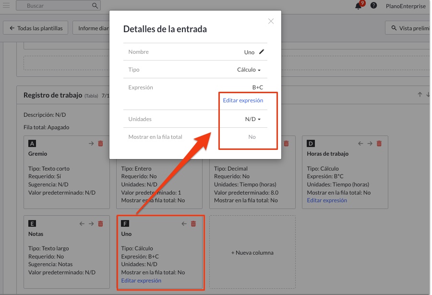
Task: Click Descripción: N/D text
Action: point(45,115)
